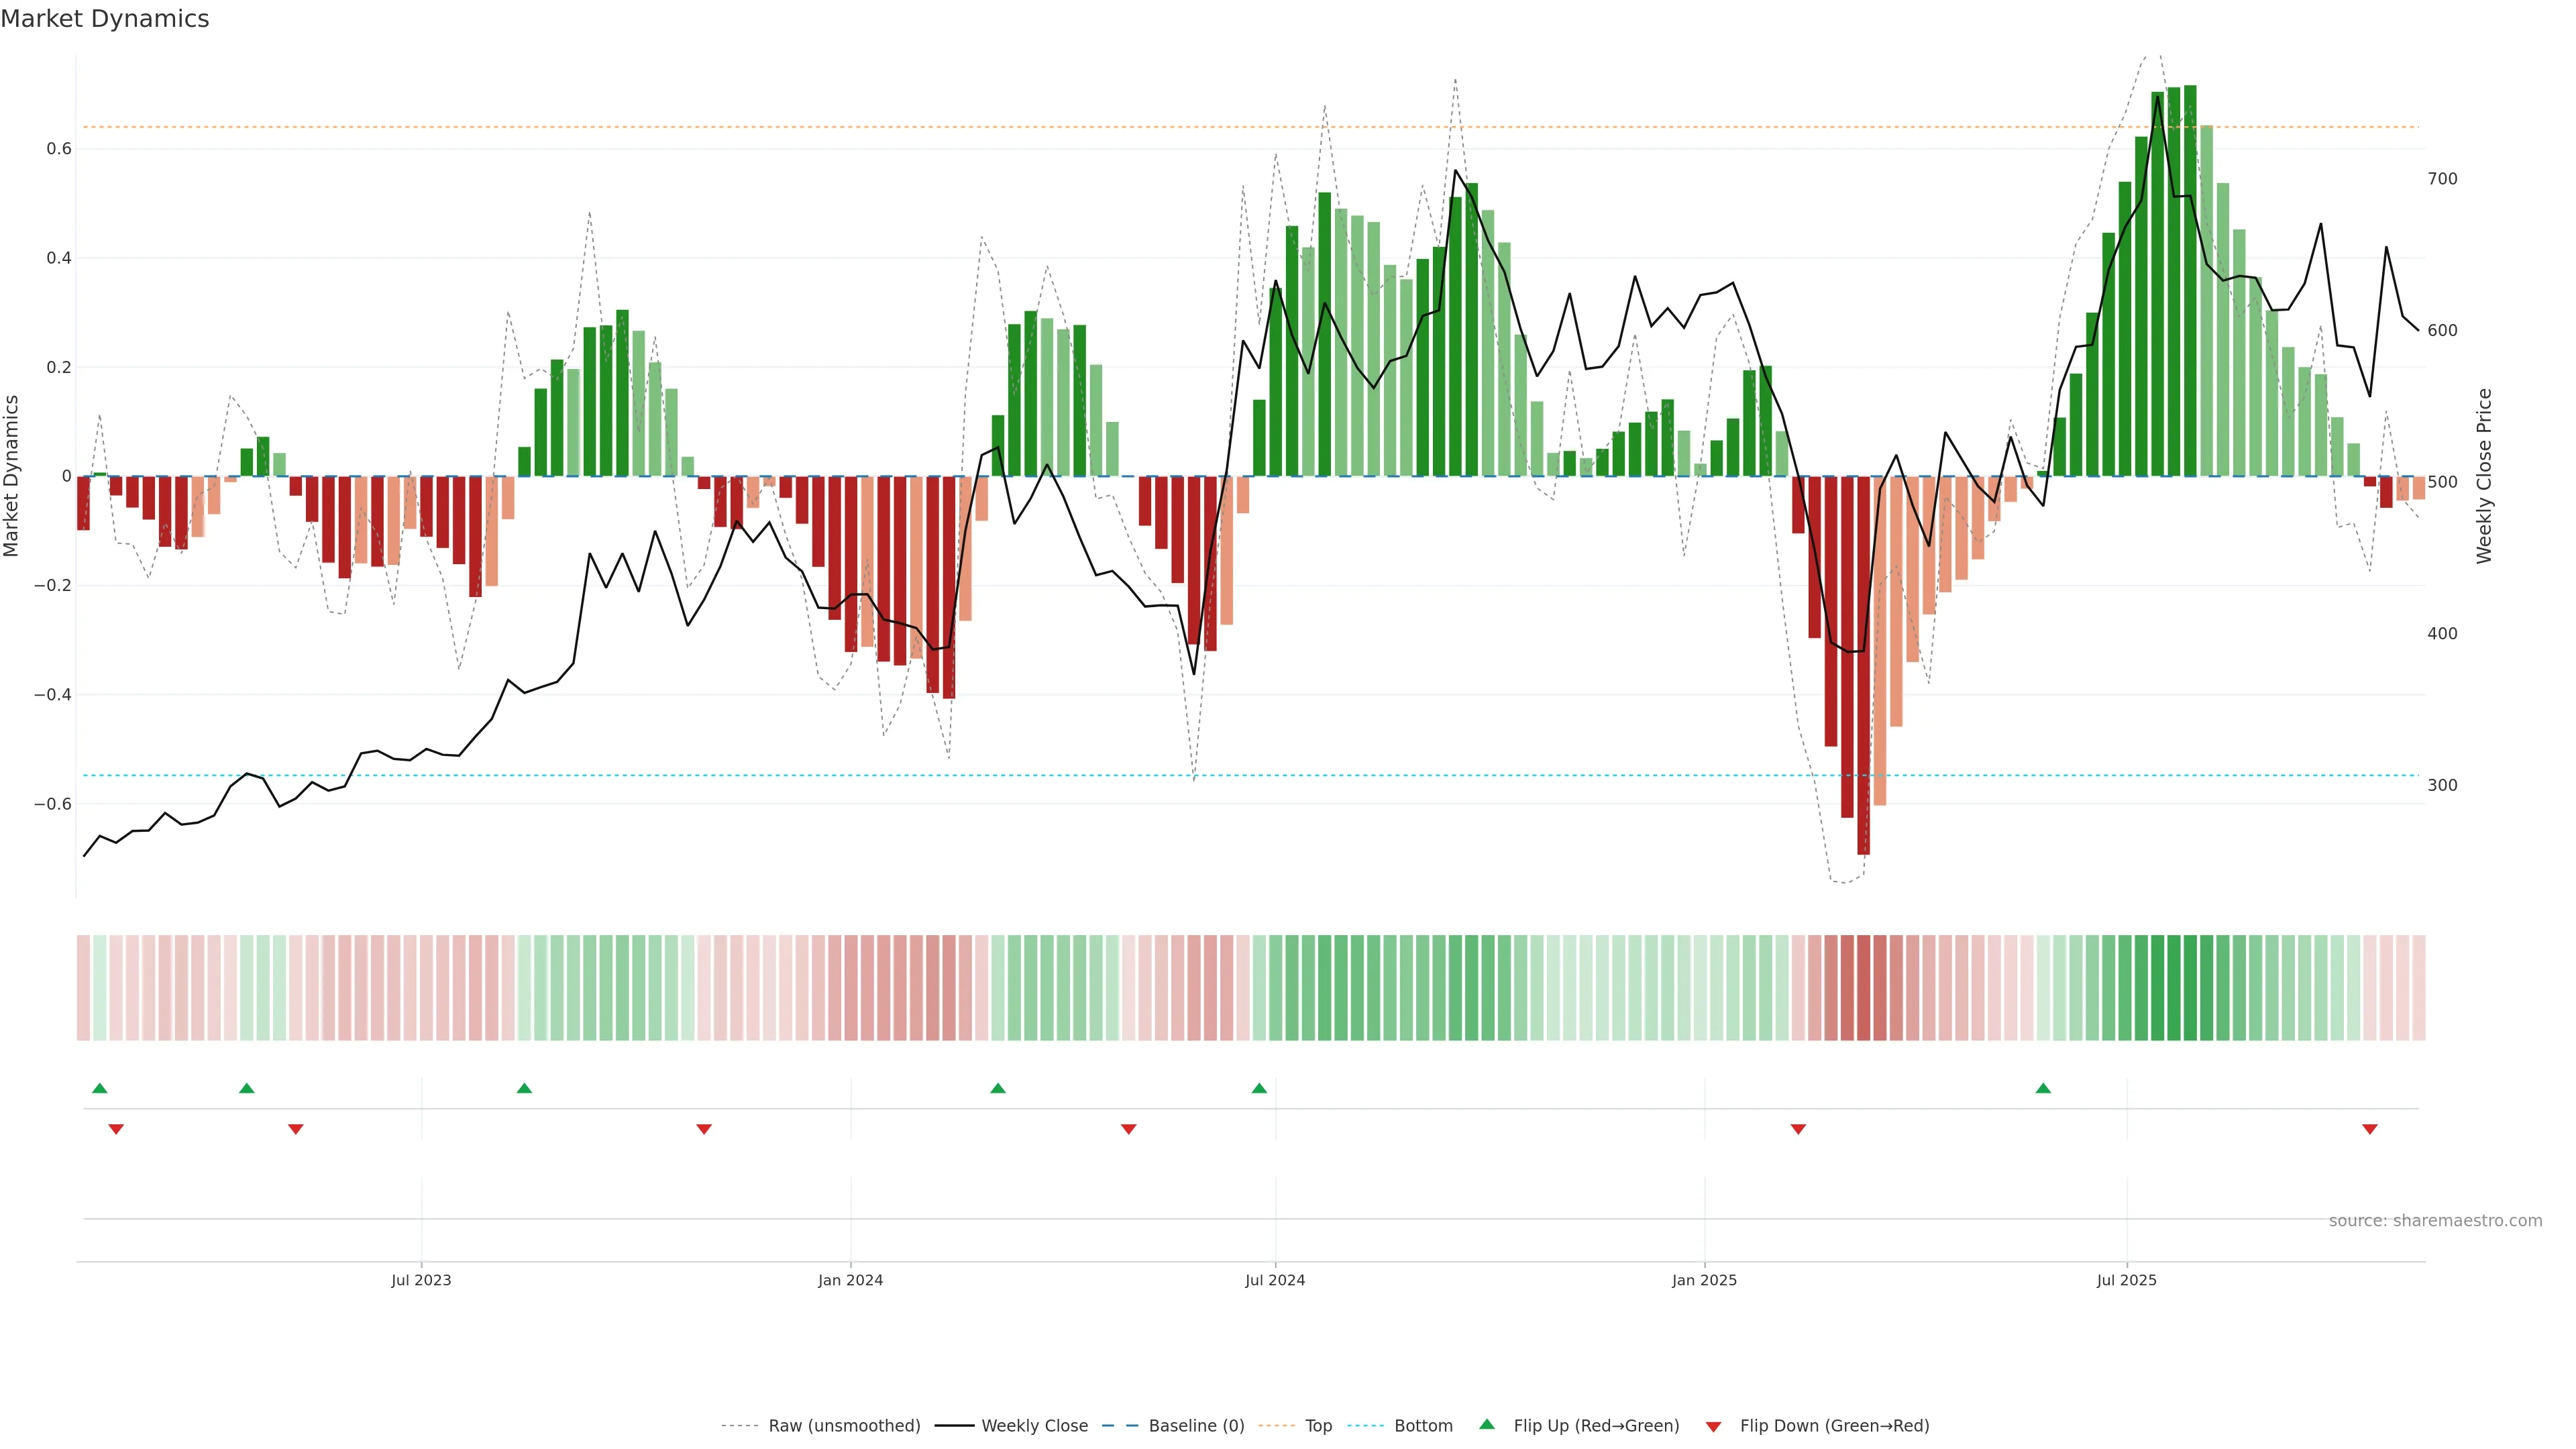
Task: Toggle the Baseline (0) legend entry
Action: [1196, 1426]
